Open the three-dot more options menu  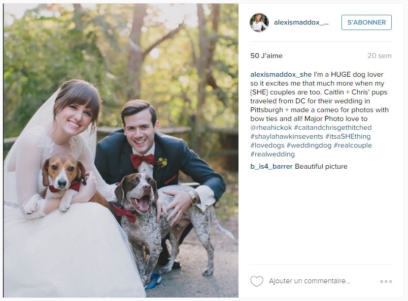coord(386,281)
